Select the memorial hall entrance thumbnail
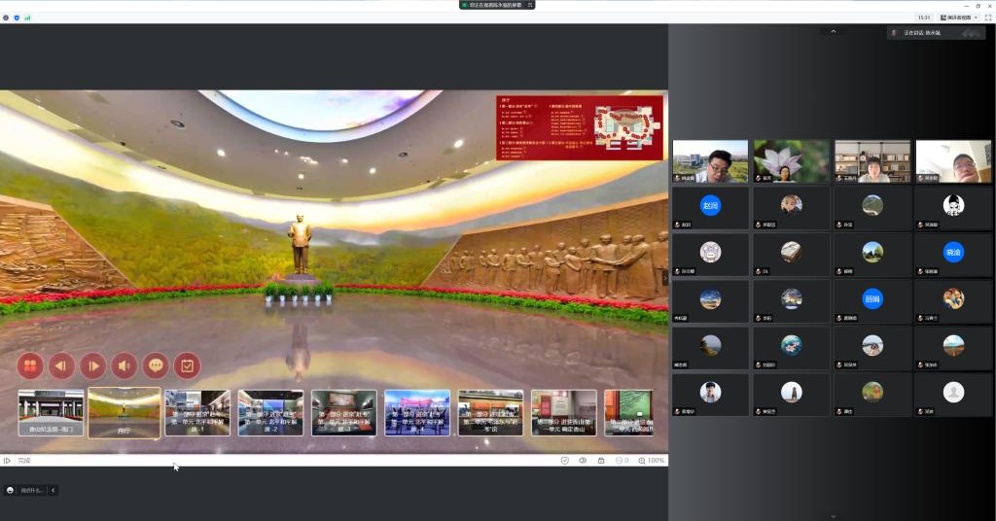Viewport: 996px width, 521px height. [51, 412]
